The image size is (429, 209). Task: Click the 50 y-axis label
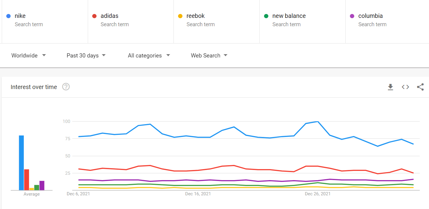click(x=67, y=156)
